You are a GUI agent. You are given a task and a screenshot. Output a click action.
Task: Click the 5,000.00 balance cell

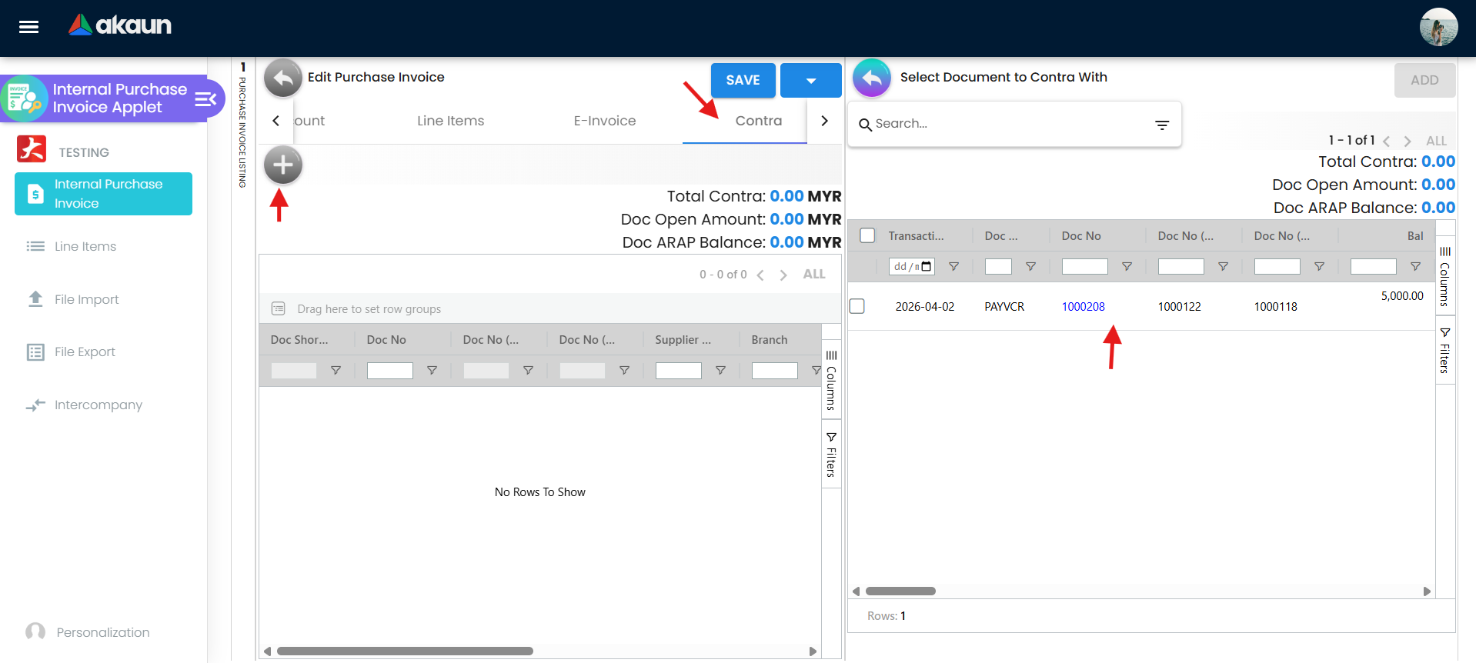1402,295
